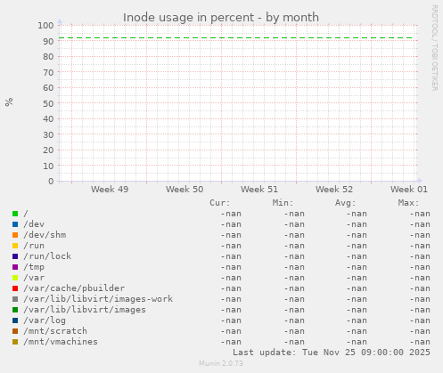Image resolution: width=443 pixels, height=373 pixels.
Task: Click the Min value for /dev/shm
Action: pyautogui.click(x=294, y=235)
